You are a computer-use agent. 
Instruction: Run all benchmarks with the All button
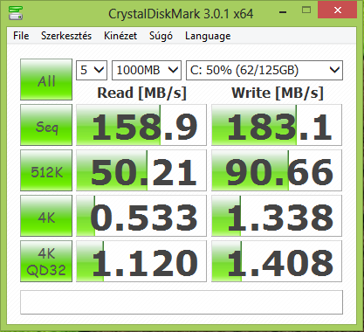click(46, 80)
